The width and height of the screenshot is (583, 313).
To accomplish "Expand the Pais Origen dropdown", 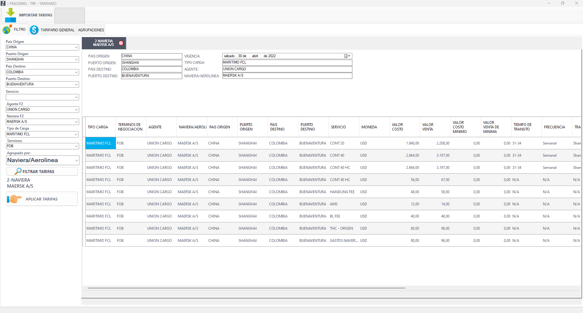I will click(x=76, y=47).
